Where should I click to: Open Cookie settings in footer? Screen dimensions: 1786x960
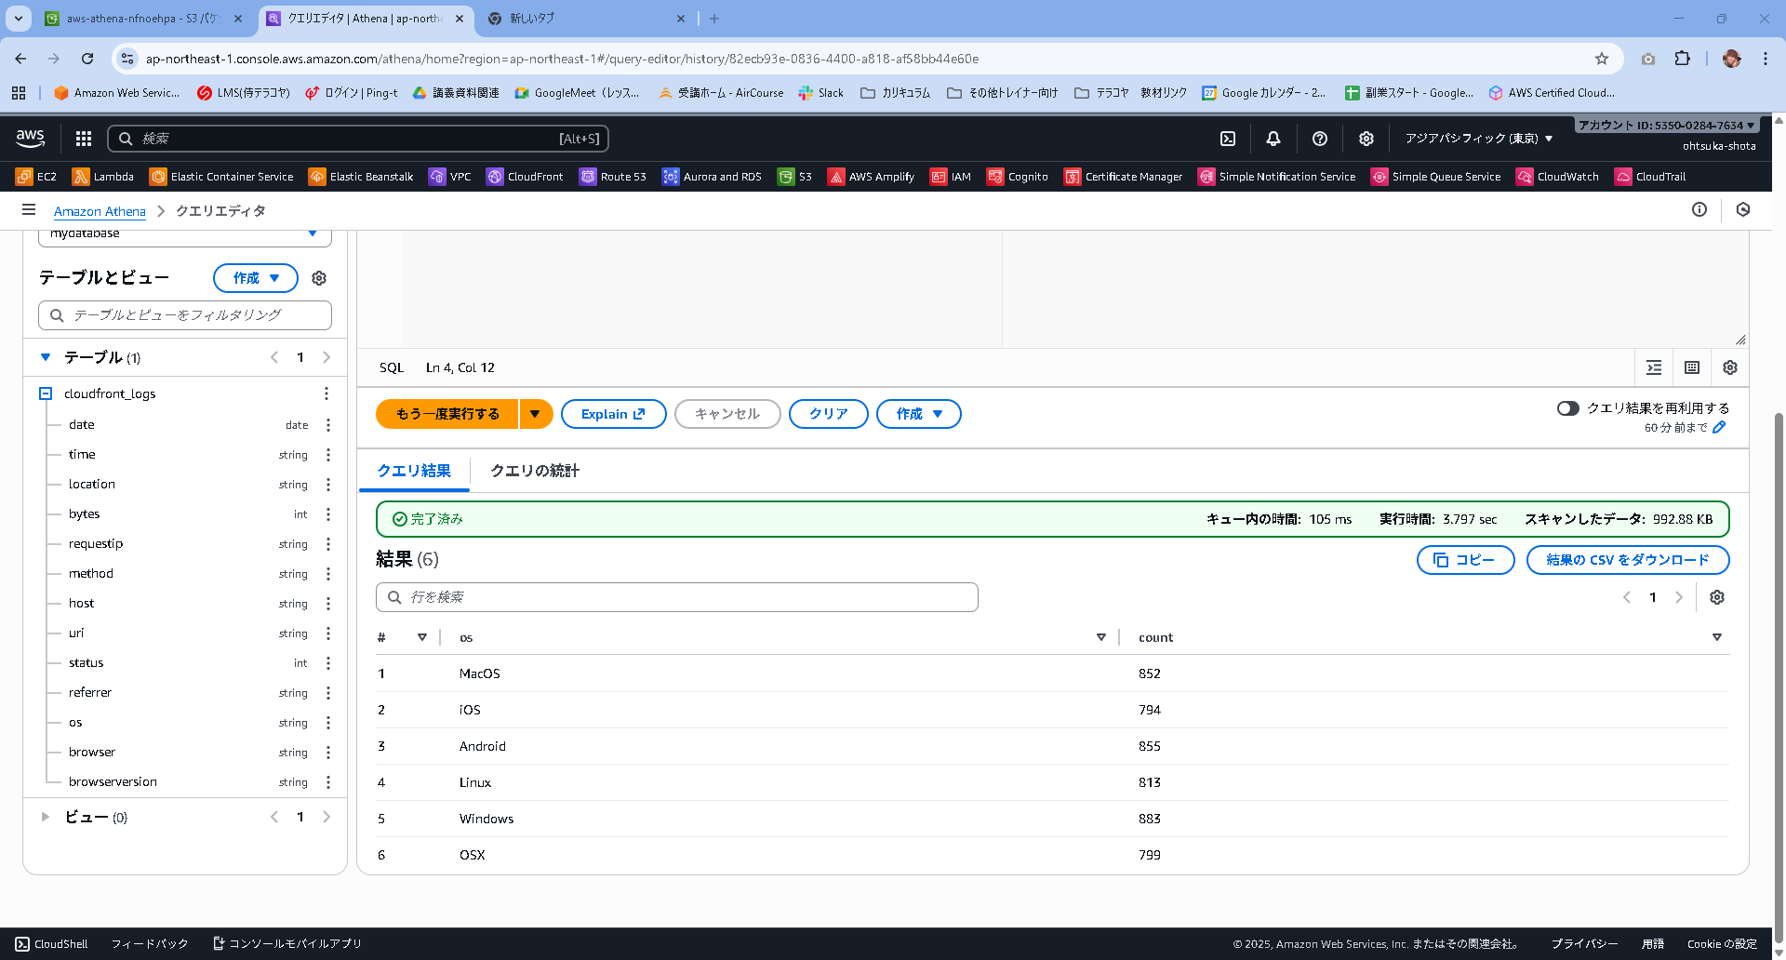pyautogui.click(x=1723, y=944)
